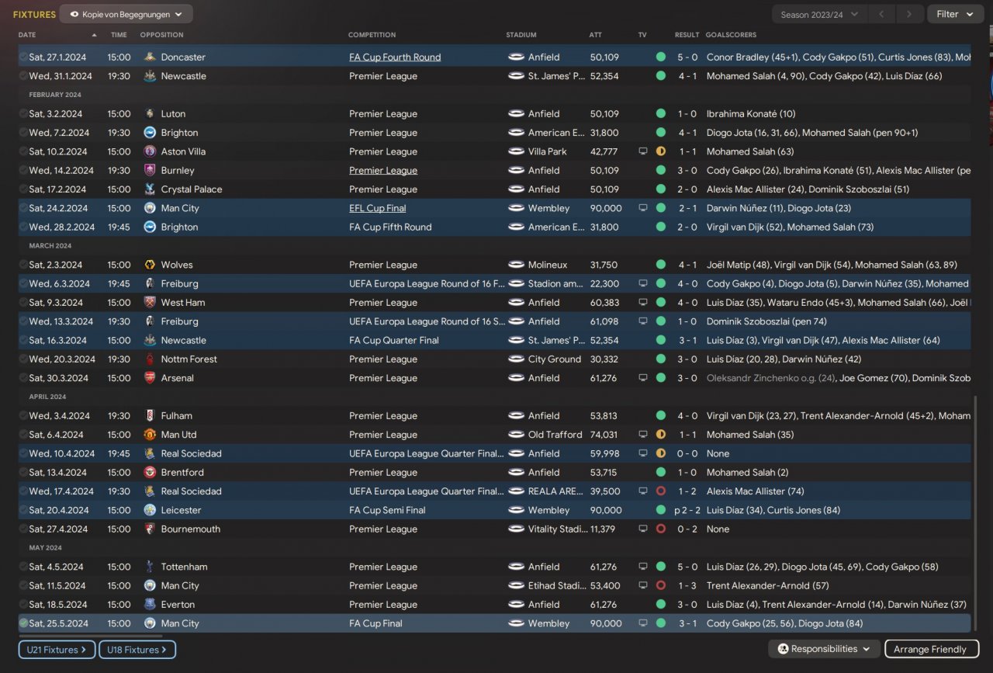Click the stadium icon beside Villa Park
Screen dimensions: 993x673
(516, 151)
